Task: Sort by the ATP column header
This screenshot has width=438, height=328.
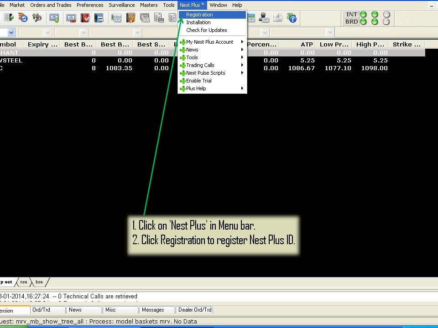Action: pyautogui.click(x=297, y=44)
